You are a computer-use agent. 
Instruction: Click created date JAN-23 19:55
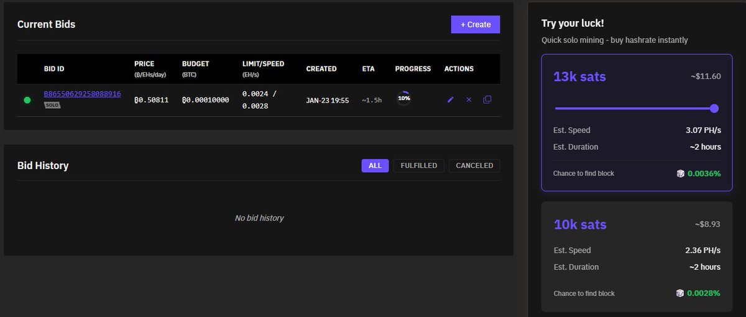pyautogui.click(x=328, y=100)
